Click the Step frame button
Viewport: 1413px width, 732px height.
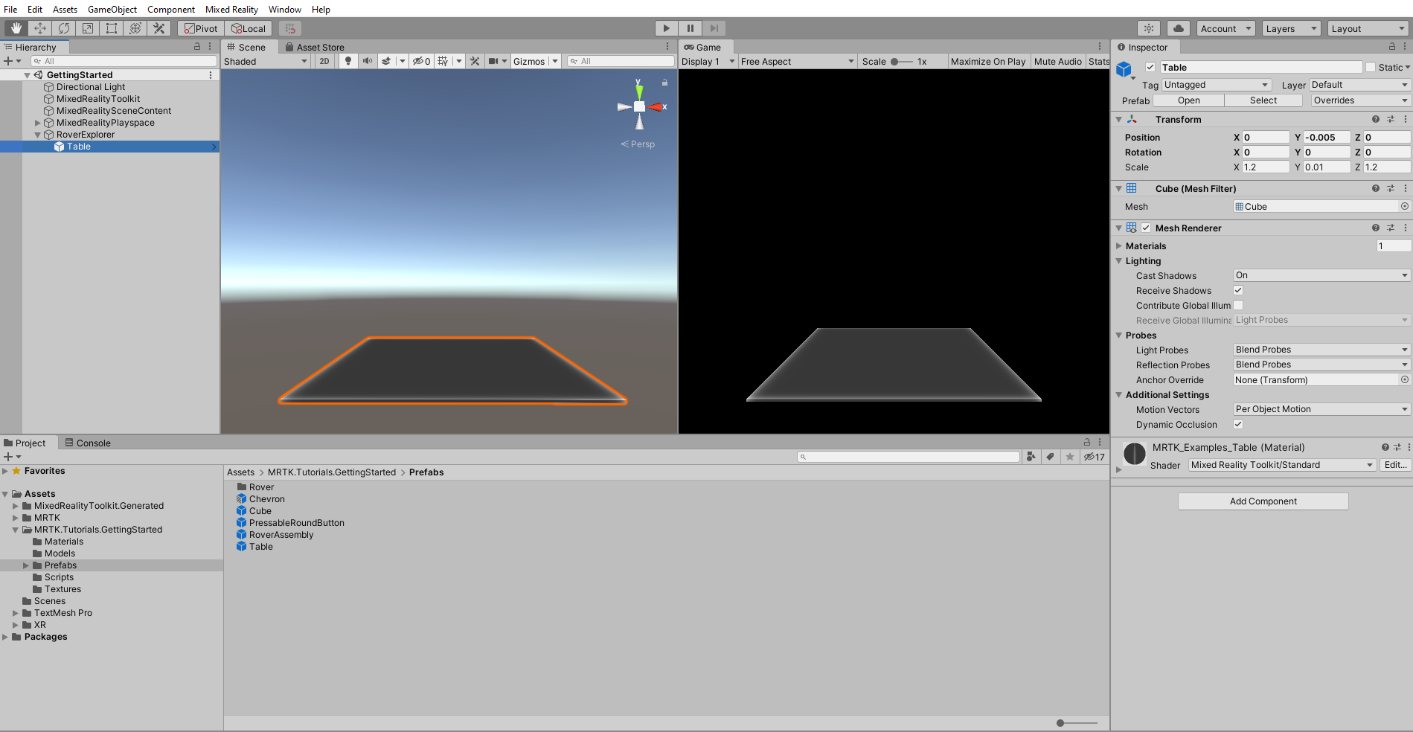tap(714, 28)
